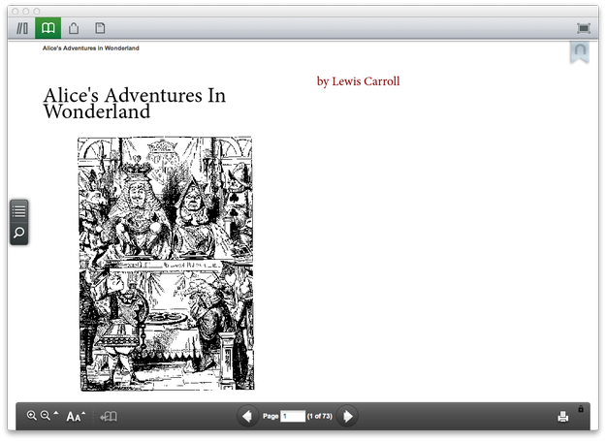Expand zoom options arrow beside magnifiers
The image size is (606, 441).
coord(56,413)
